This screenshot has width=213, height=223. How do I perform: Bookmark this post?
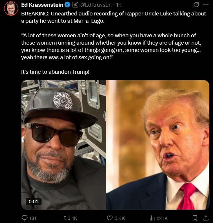point(195,218)
